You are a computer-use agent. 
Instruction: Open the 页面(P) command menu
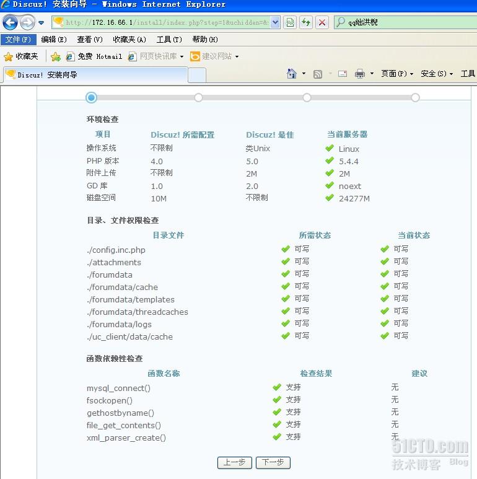click(397, 74)
